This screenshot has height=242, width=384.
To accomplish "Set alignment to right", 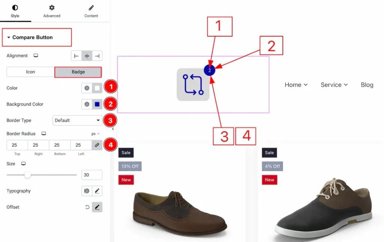I will tap(97, 56).
